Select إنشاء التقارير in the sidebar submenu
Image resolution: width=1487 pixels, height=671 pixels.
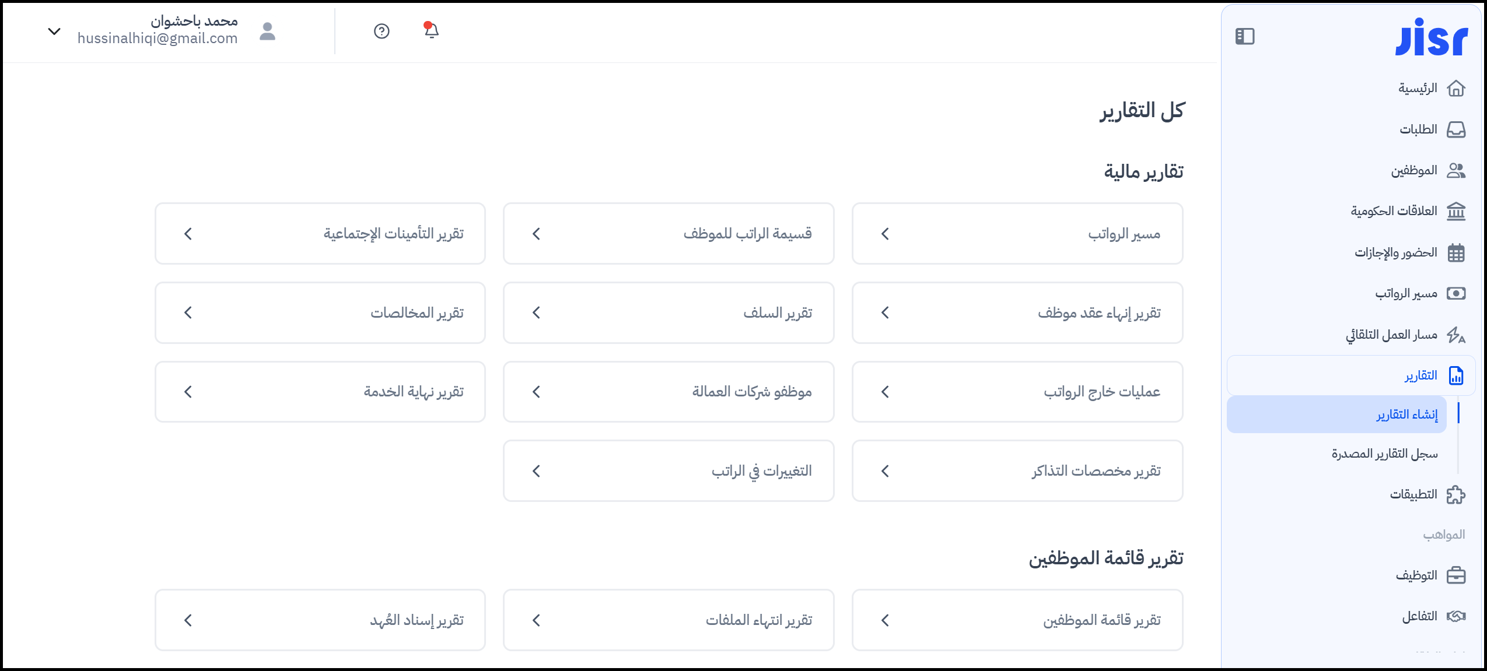1407,414
